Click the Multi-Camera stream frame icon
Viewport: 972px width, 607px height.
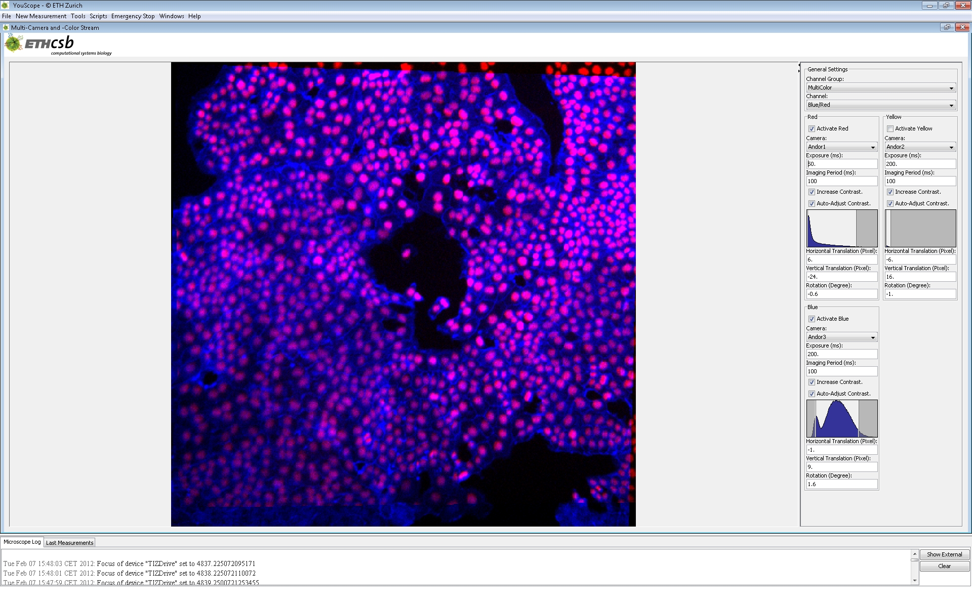[6, 28]
